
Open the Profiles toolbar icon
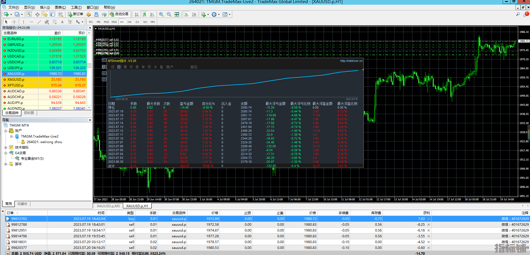pyautogui.click(x=17, y=14)
